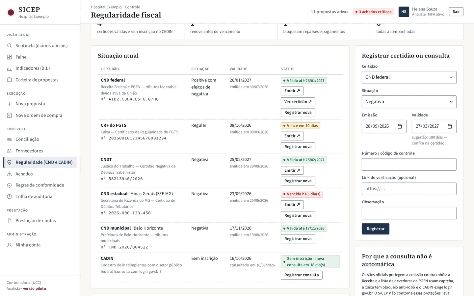Expand the Situação dropdown showing Negativa
474x296 pixels.
pyautogui.click(x=409, y=102)
